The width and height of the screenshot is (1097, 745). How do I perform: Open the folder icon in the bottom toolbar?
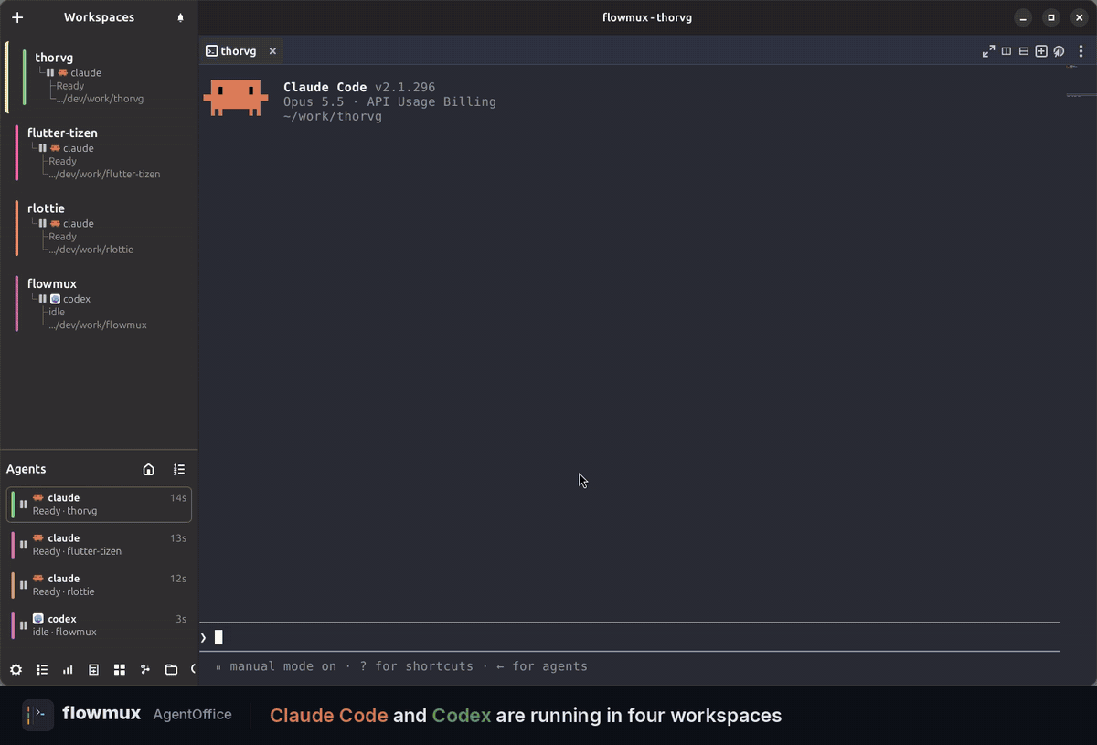(x=171, y=669)
